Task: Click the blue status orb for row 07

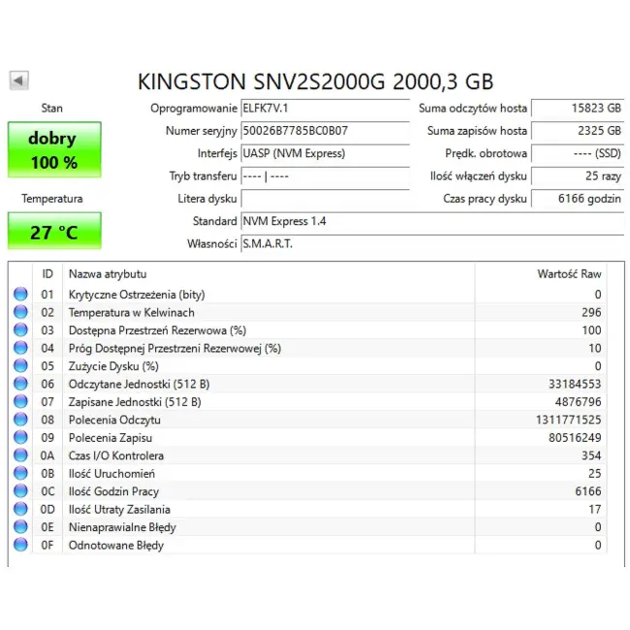Action: coord(20,401)
